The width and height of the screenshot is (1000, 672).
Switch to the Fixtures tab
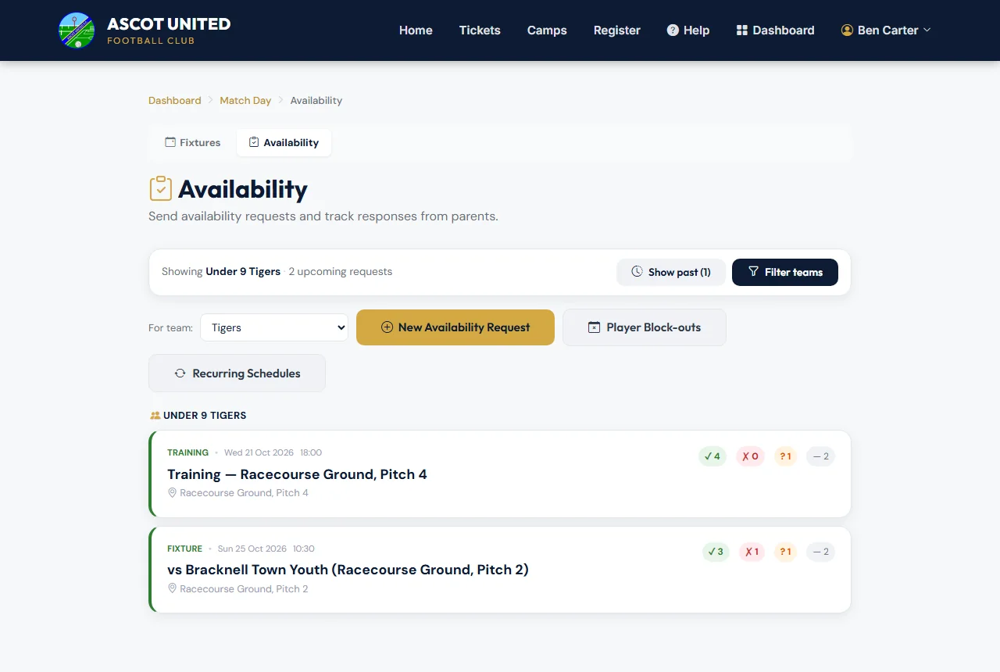tap(193, 142)
